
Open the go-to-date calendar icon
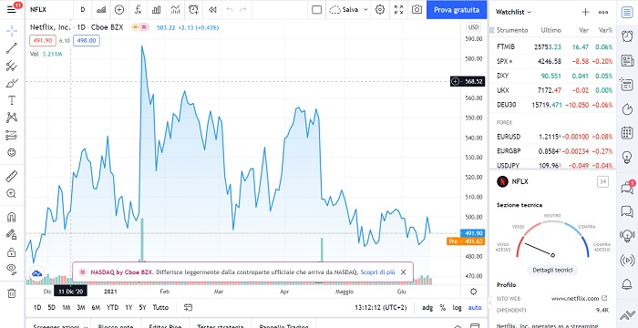[x=188, y=308]
